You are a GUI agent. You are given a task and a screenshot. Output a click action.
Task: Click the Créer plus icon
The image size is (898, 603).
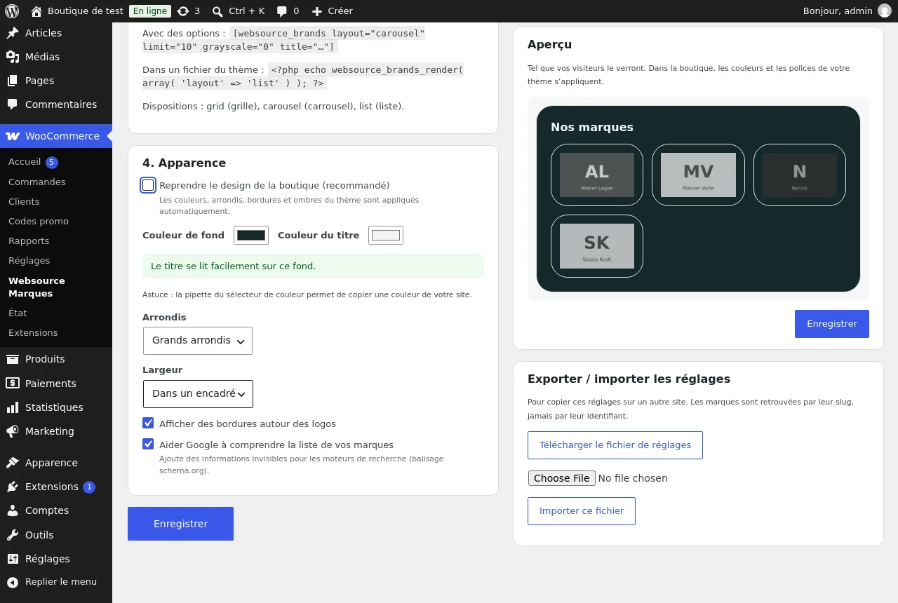tap(317, 11)
